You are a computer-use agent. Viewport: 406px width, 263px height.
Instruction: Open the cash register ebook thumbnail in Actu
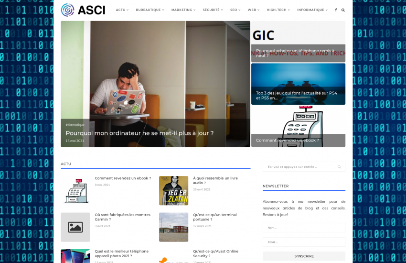(75, 190)
